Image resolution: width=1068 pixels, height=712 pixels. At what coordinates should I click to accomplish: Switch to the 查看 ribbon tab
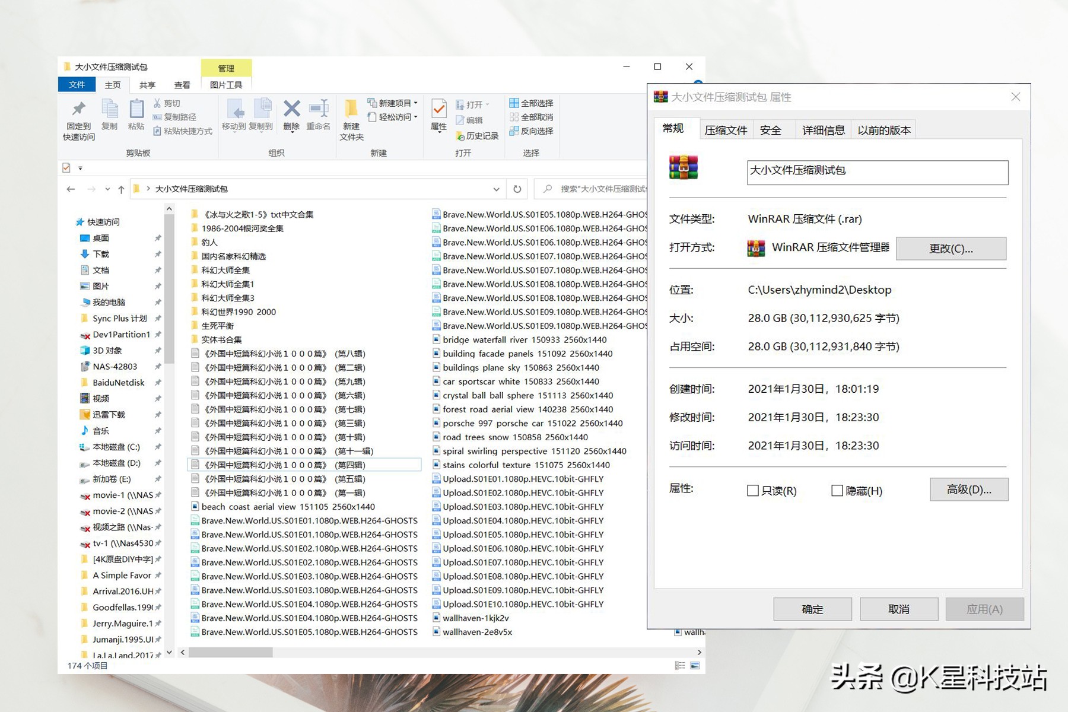(182, 84)
